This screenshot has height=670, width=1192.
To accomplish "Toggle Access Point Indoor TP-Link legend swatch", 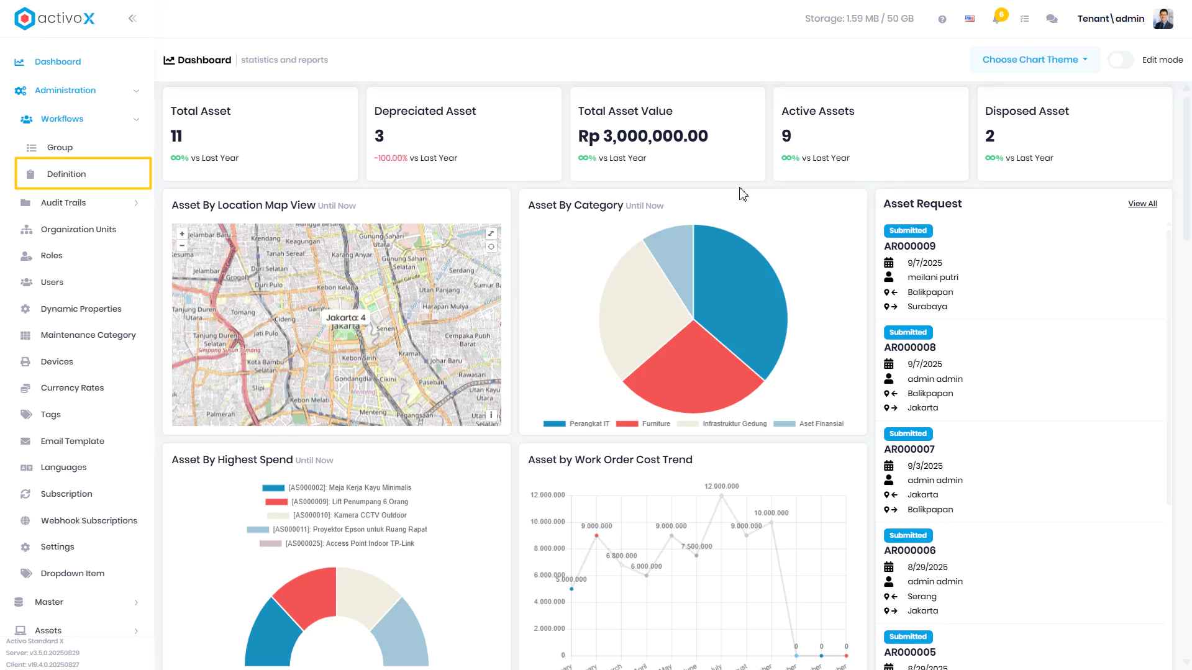I will pyautogui.click(x=270, y=544).
